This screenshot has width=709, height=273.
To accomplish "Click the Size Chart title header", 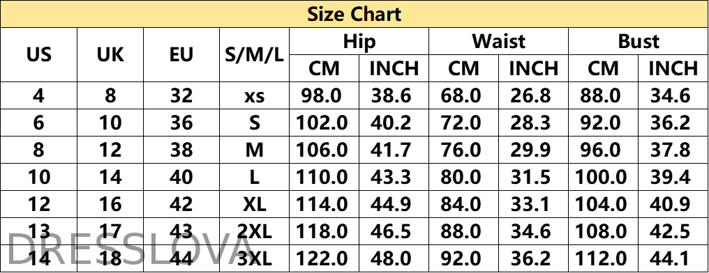I will point(354,14).
